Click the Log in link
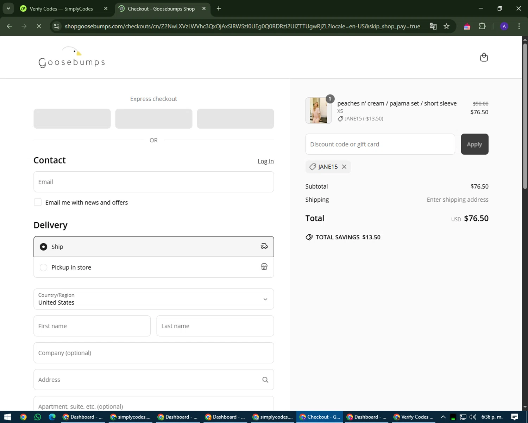The width and height of the screenshot is (528, 423). tap(266, 161)
